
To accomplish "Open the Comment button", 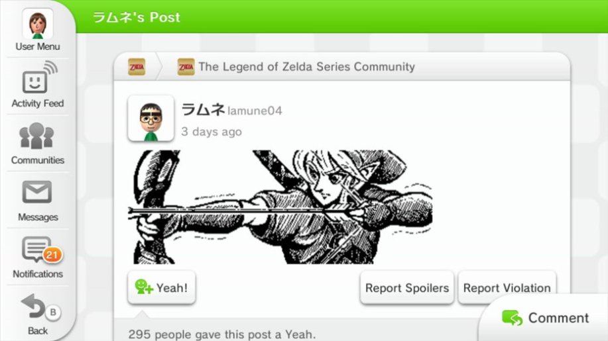I will pos(545,318).
